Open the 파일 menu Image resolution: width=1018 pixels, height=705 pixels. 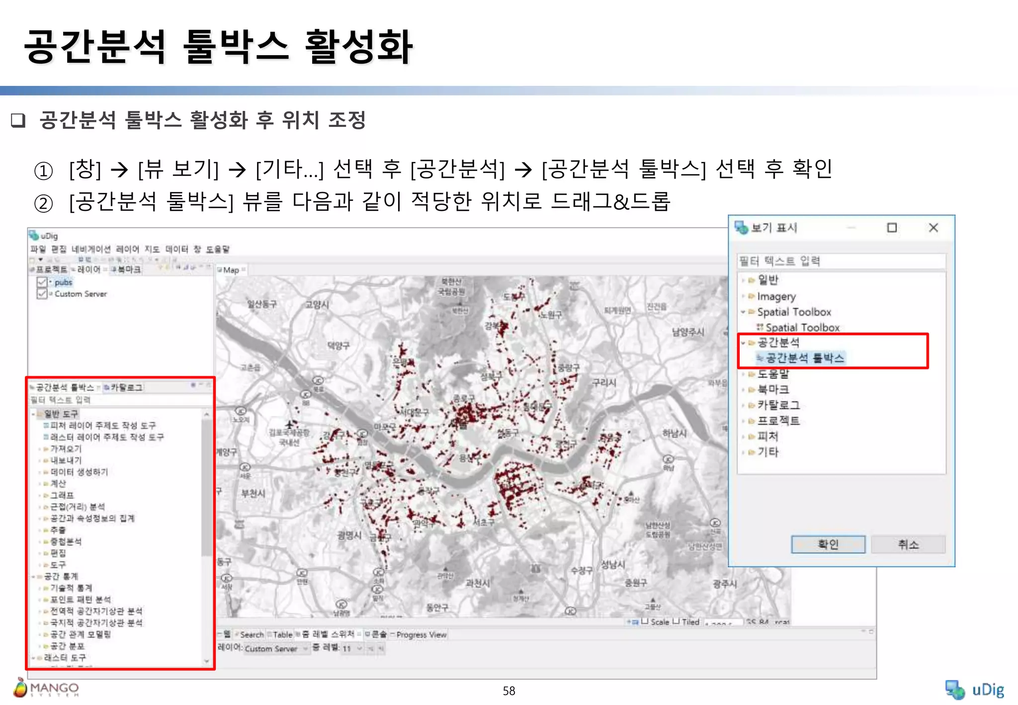38,249
